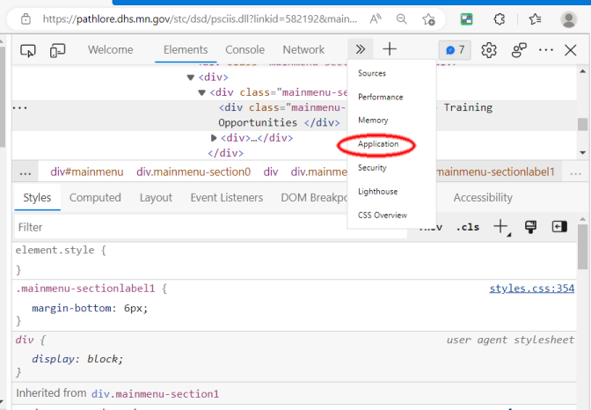
Task: Toggle computed styles sidebar icon
Action: tap(559, 227)
